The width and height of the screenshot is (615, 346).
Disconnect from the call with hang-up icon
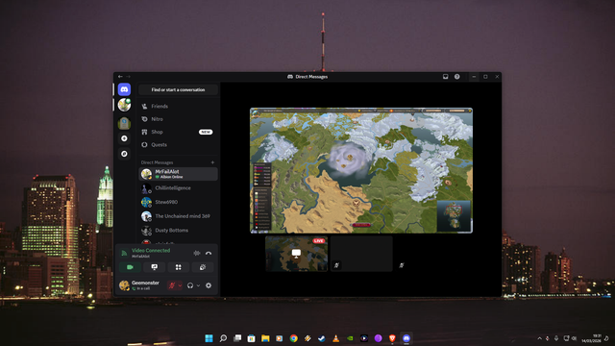click(x=209, y=254)
